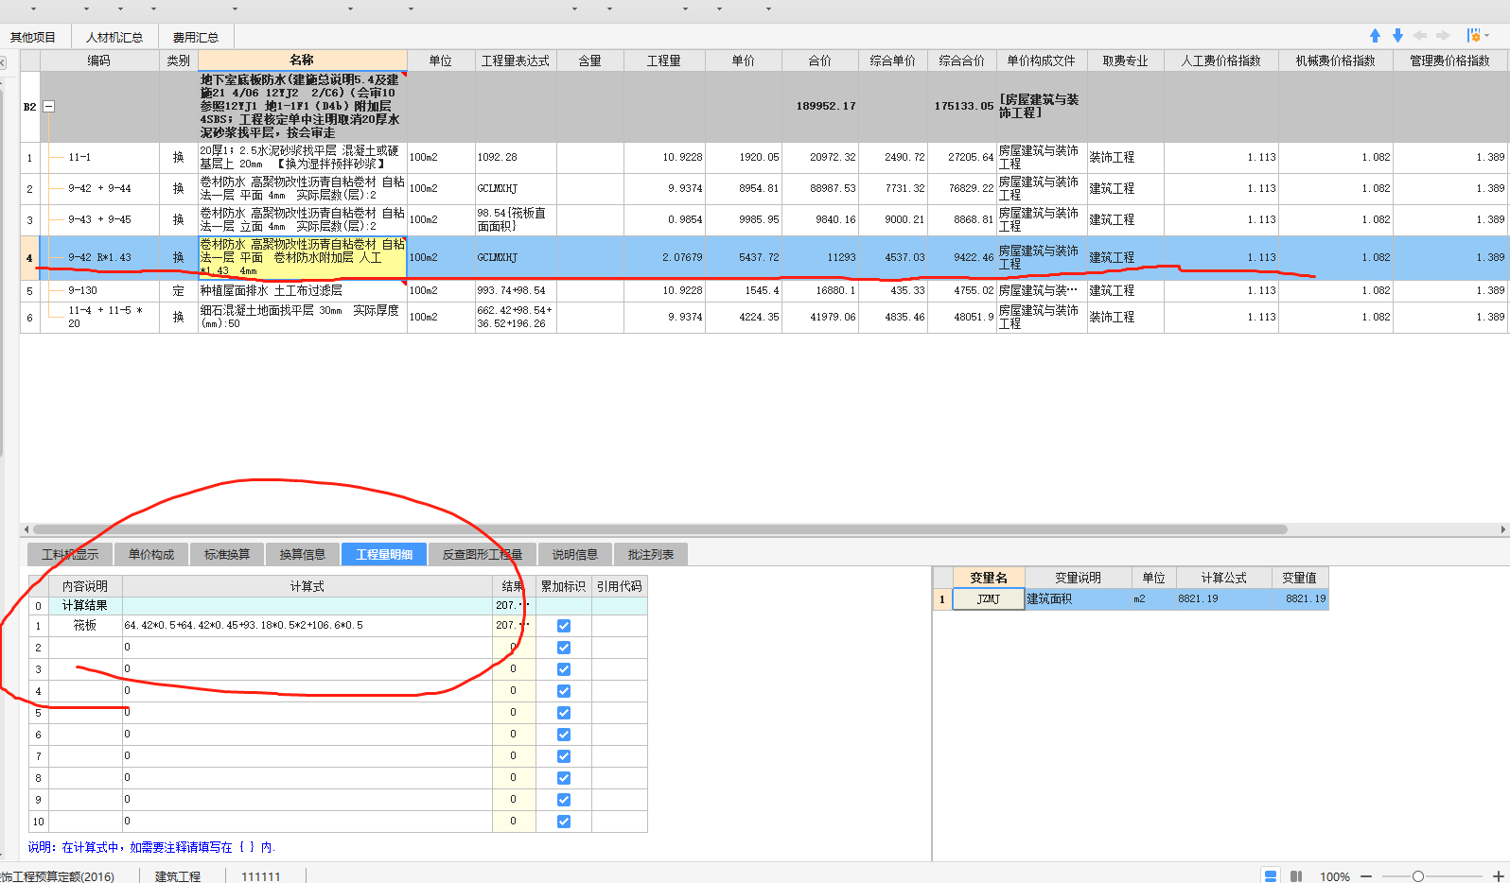Click the 名称 column header
Image resolution: width=1510 pixels, height=883 pixels.
coord(302,60)
